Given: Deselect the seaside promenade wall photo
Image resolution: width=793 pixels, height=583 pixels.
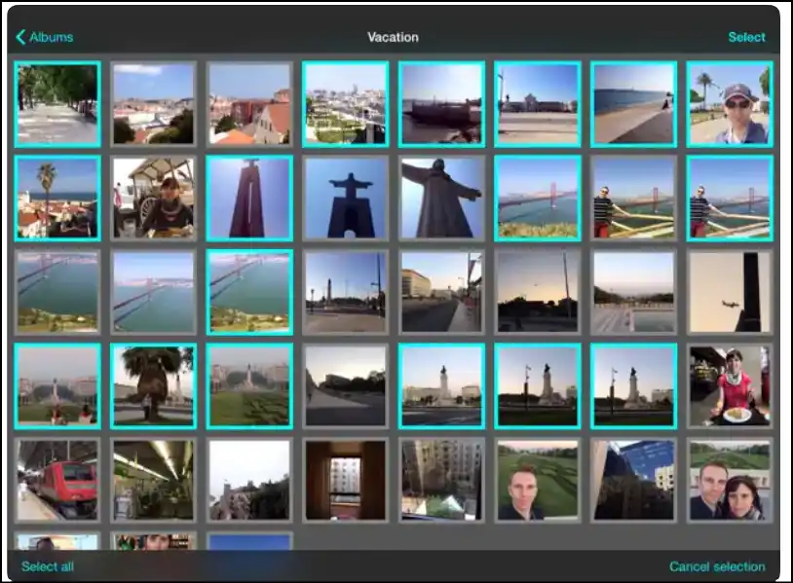Looking at the screenshot, I should (633, 104).
